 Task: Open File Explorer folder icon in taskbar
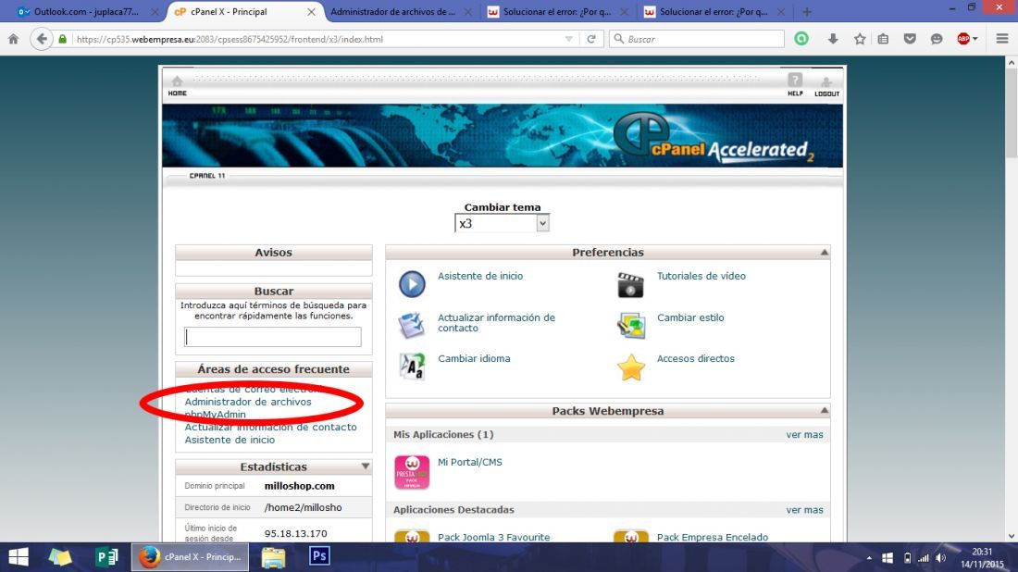pyautogui.click(x=273, y=557)
